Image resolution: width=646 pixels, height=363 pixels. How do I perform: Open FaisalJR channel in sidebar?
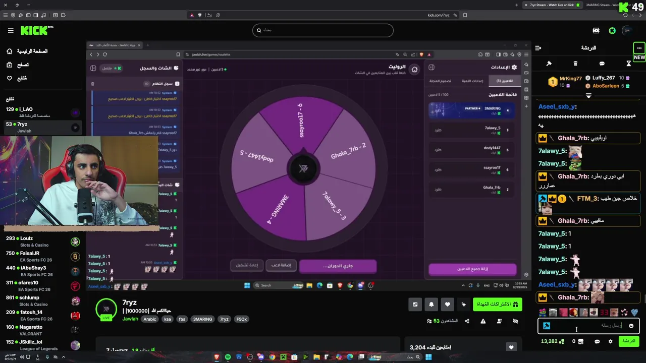(42, 256)
